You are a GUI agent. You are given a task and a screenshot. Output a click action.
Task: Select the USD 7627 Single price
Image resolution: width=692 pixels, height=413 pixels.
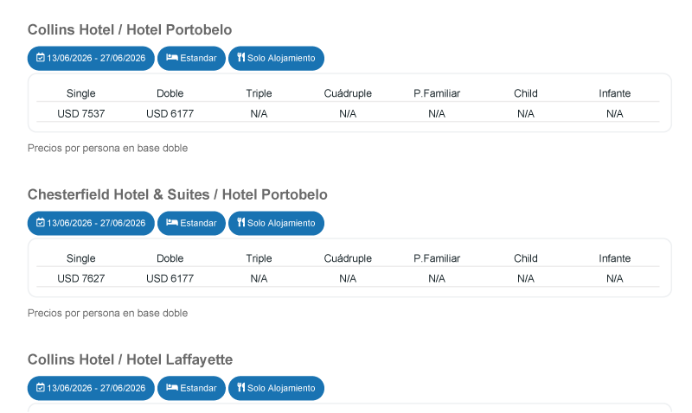[x=81, y=278]
